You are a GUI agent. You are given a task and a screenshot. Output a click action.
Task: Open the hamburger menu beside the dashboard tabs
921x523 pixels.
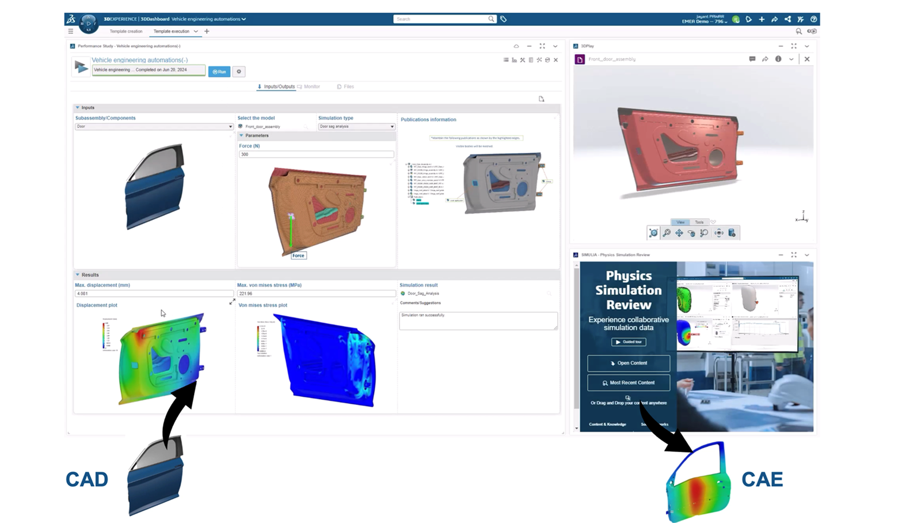(71, 31)
